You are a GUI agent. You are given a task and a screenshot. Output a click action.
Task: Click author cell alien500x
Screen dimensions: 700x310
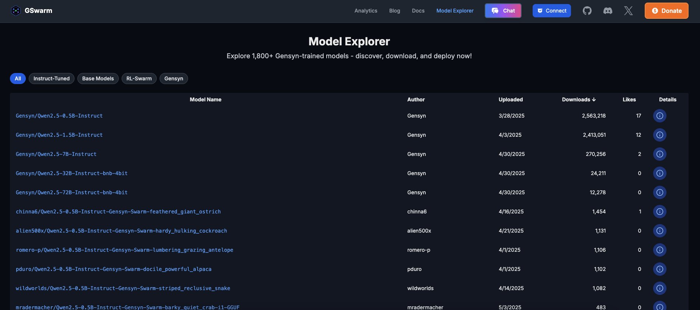419,231
